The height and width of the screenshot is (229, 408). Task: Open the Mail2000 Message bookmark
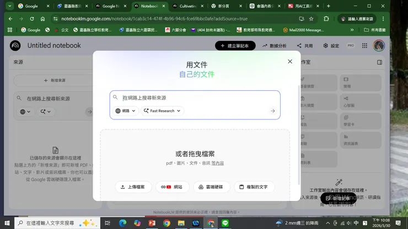tap(303, 30)
